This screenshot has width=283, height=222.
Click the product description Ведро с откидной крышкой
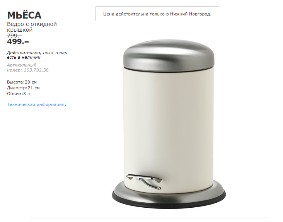32,27
